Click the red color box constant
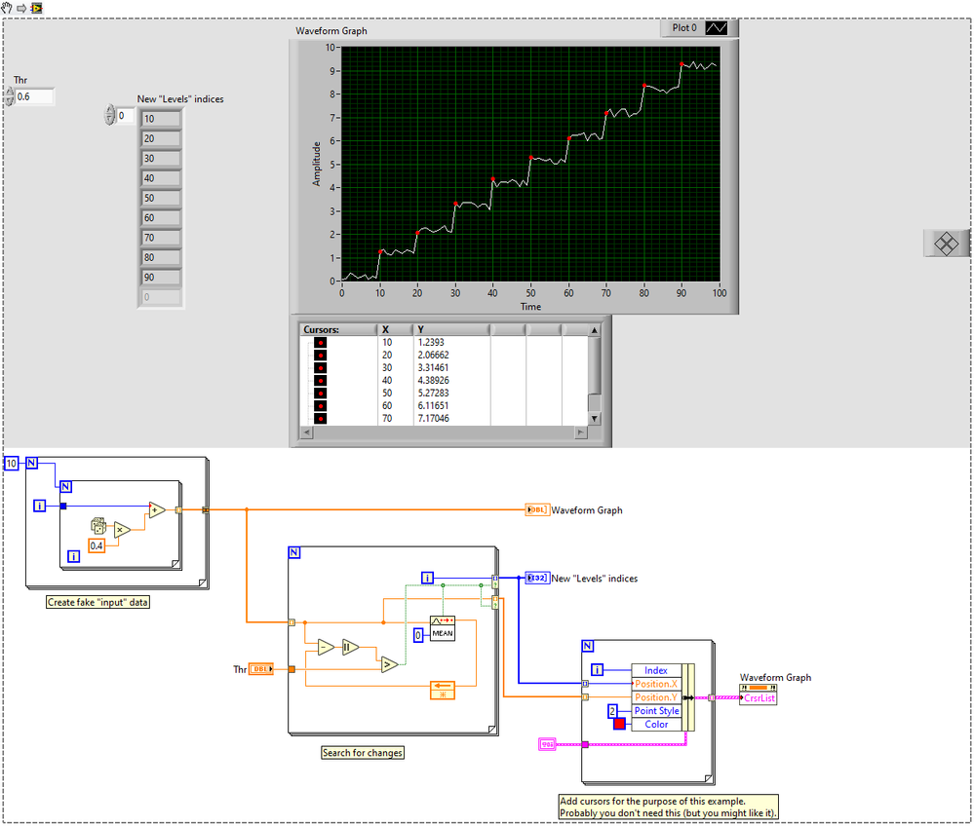 click(619, 724)
